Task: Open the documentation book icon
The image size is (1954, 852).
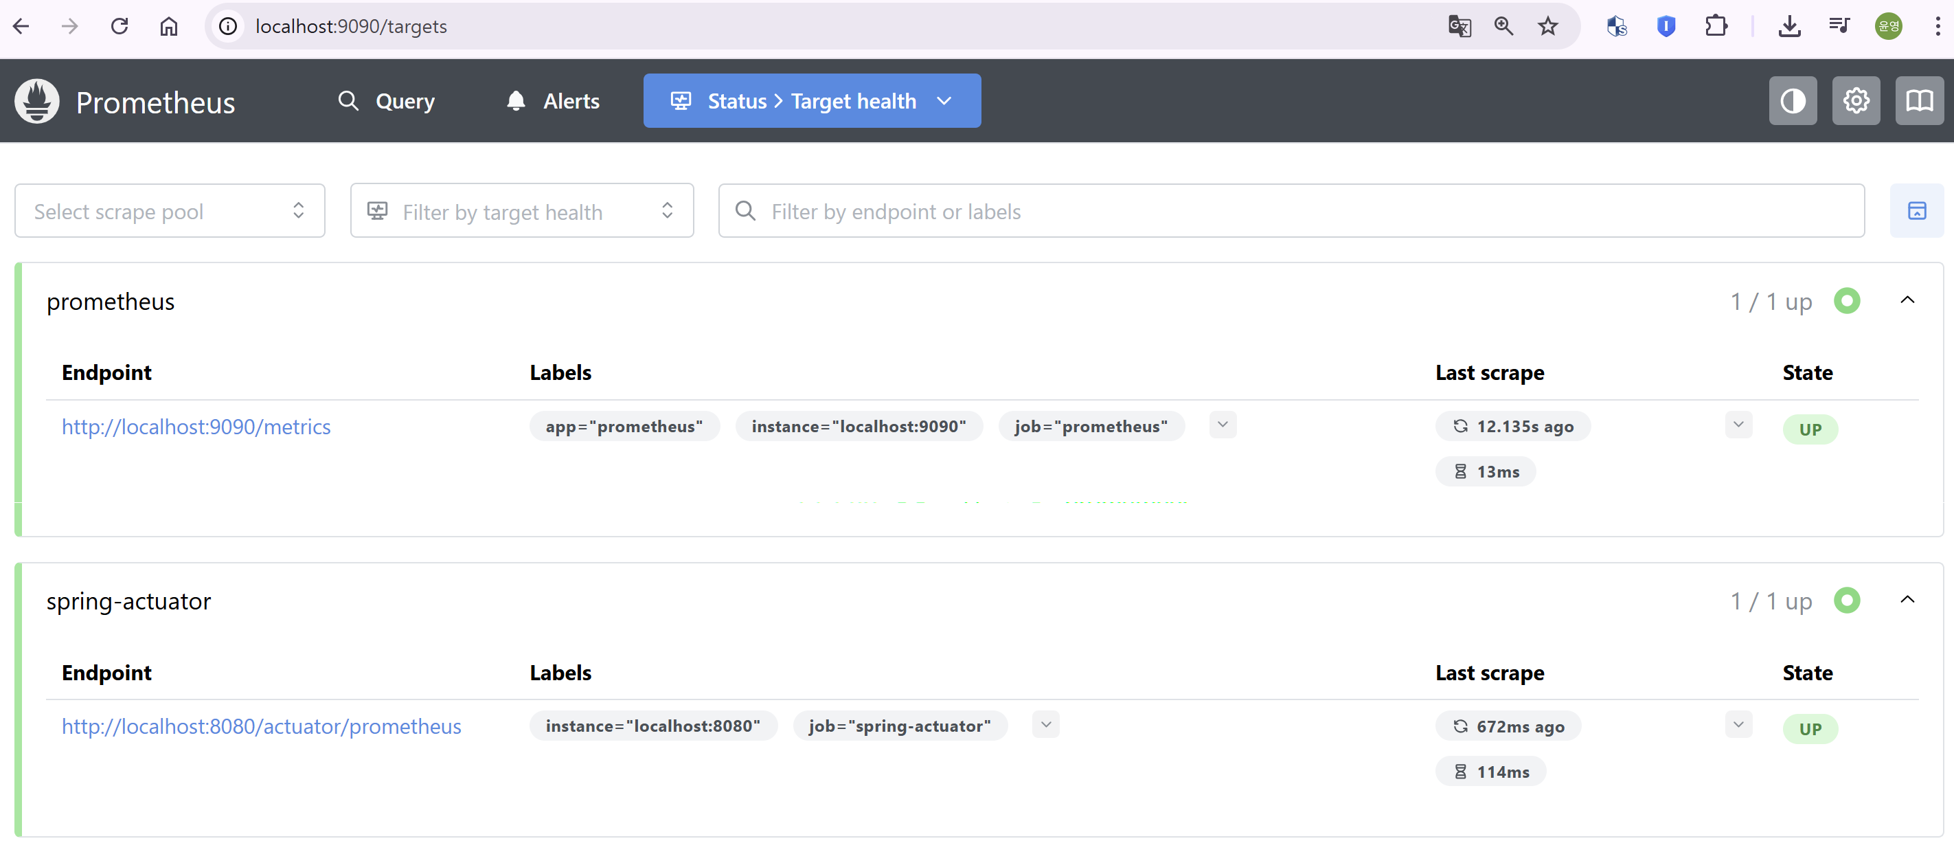Action: click(1918, 101)
